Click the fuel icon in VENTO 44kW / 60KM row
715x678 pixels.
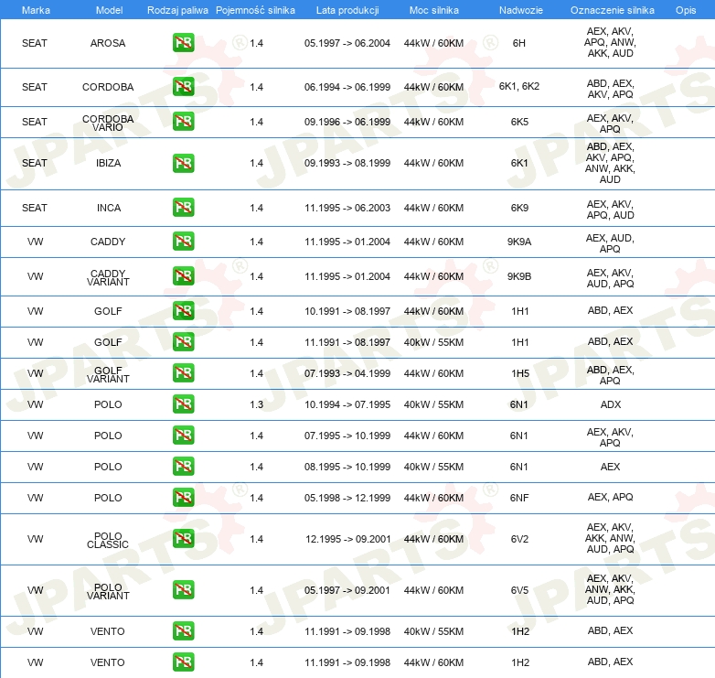[183, 662]
